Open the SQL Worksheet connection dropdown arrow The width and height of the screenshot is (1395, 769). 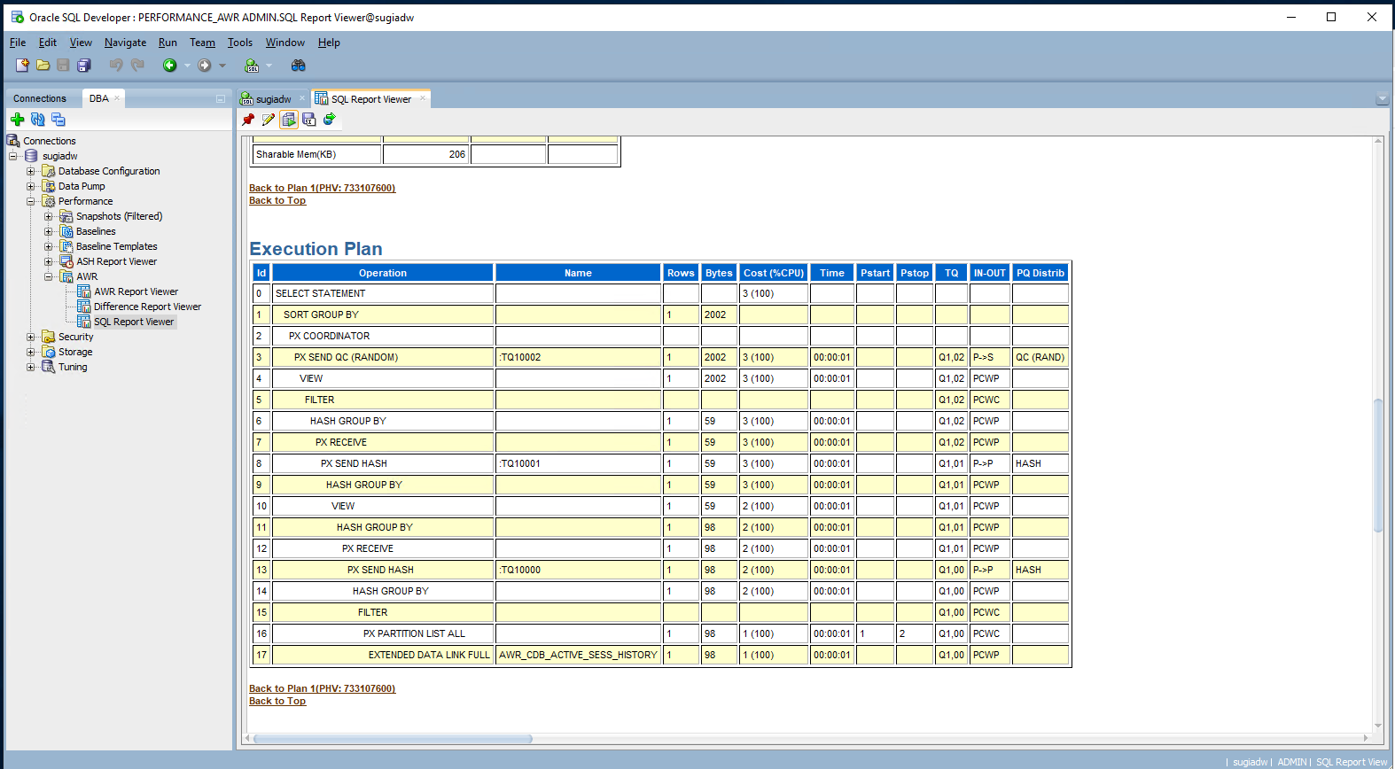[269, 66]
